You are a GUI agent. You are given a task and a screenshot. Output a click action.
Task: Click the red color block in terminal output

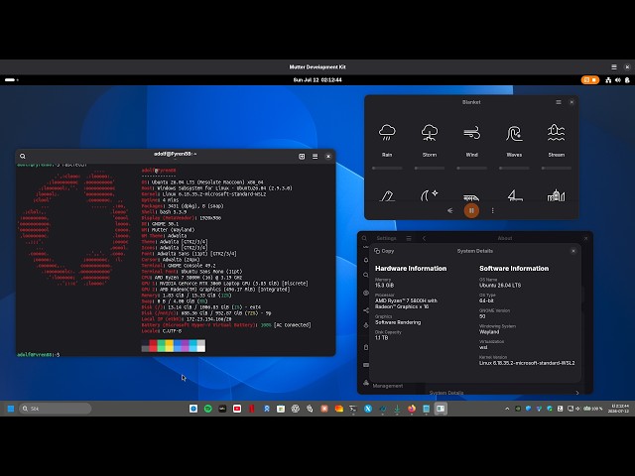(x=153, y=346)
